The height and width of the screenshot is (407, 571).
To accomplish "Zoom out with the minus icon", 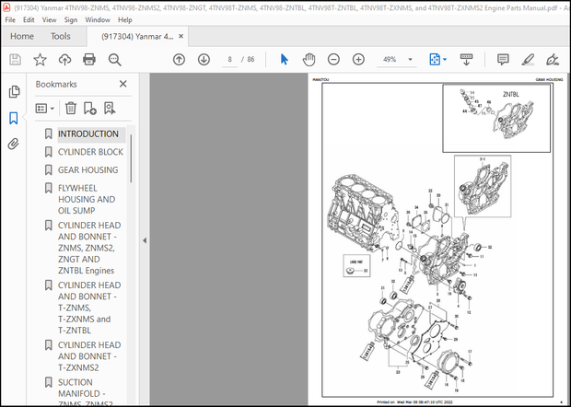I will [x=333, y=59].
